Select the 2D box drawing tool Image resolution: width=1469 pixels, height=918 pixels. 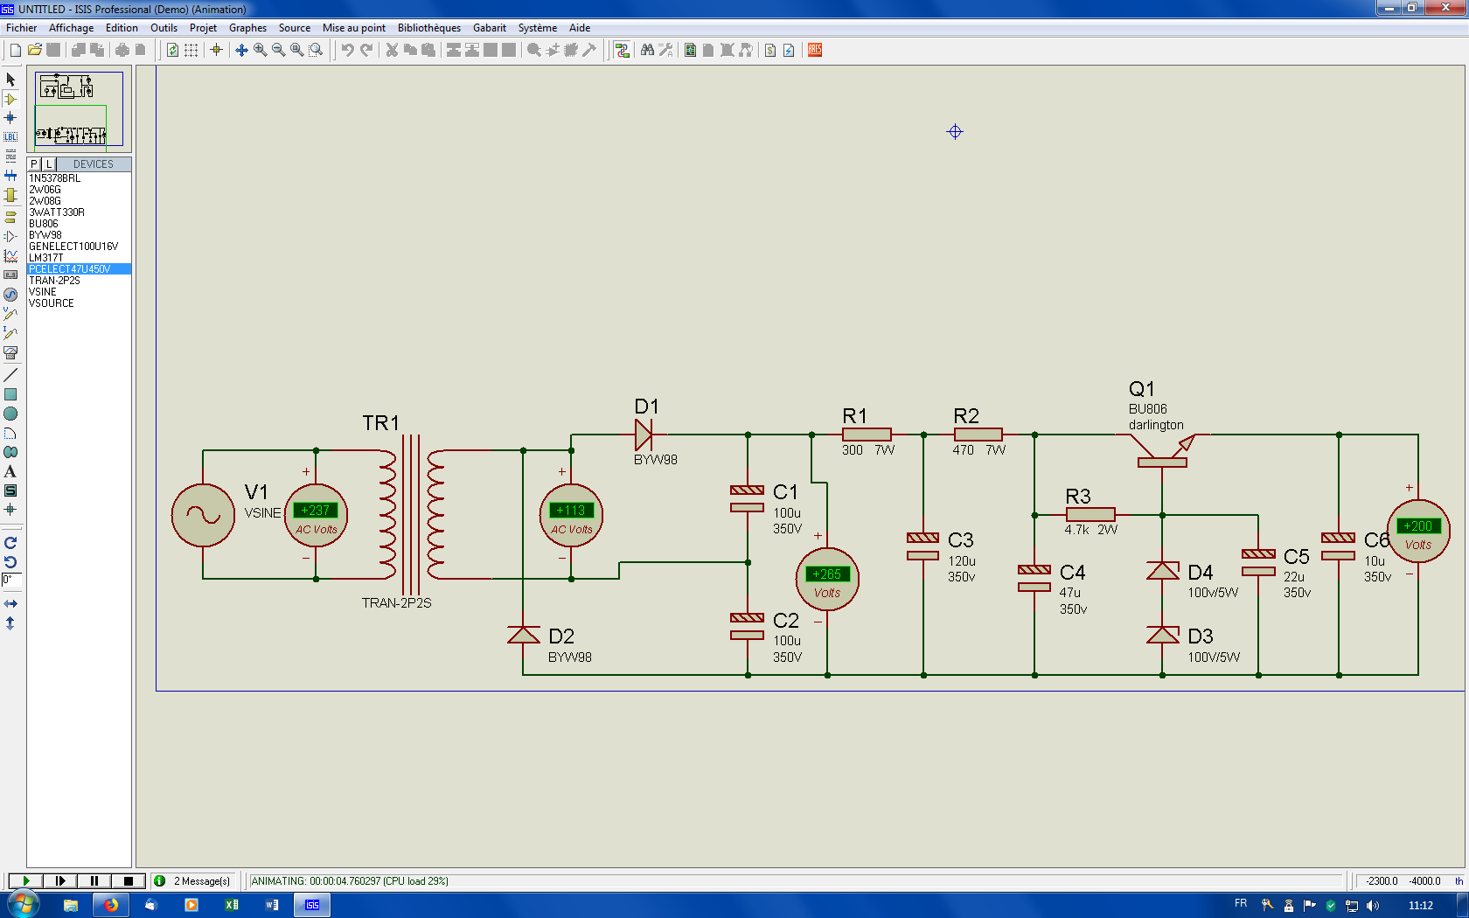(10, 394)
